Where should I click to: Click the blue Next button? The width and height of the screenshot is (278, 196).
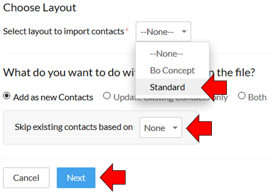(x=76, y=178)
